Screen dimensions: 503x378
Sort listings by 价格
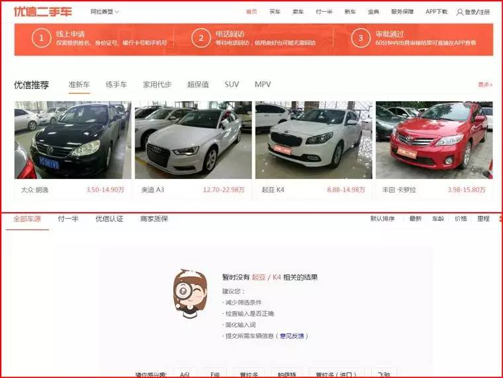pyautogui.click(x=461, y=219)
